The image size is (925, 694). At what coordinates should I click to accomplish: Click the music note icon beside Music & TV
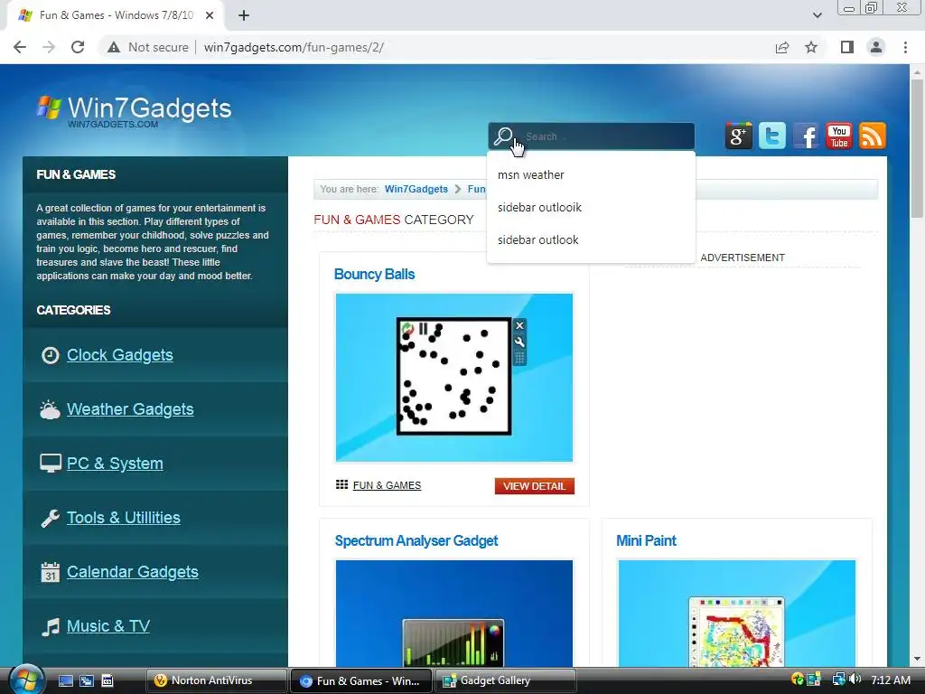(51, 626)
